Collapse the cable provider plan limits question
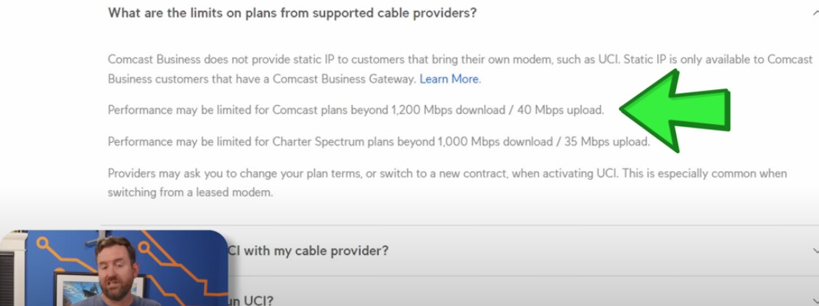This screenshot has width=819, height=306. (292, 12)
